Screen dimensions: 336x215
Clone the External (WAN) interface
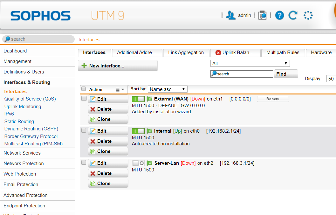click(x=108, y=119)
